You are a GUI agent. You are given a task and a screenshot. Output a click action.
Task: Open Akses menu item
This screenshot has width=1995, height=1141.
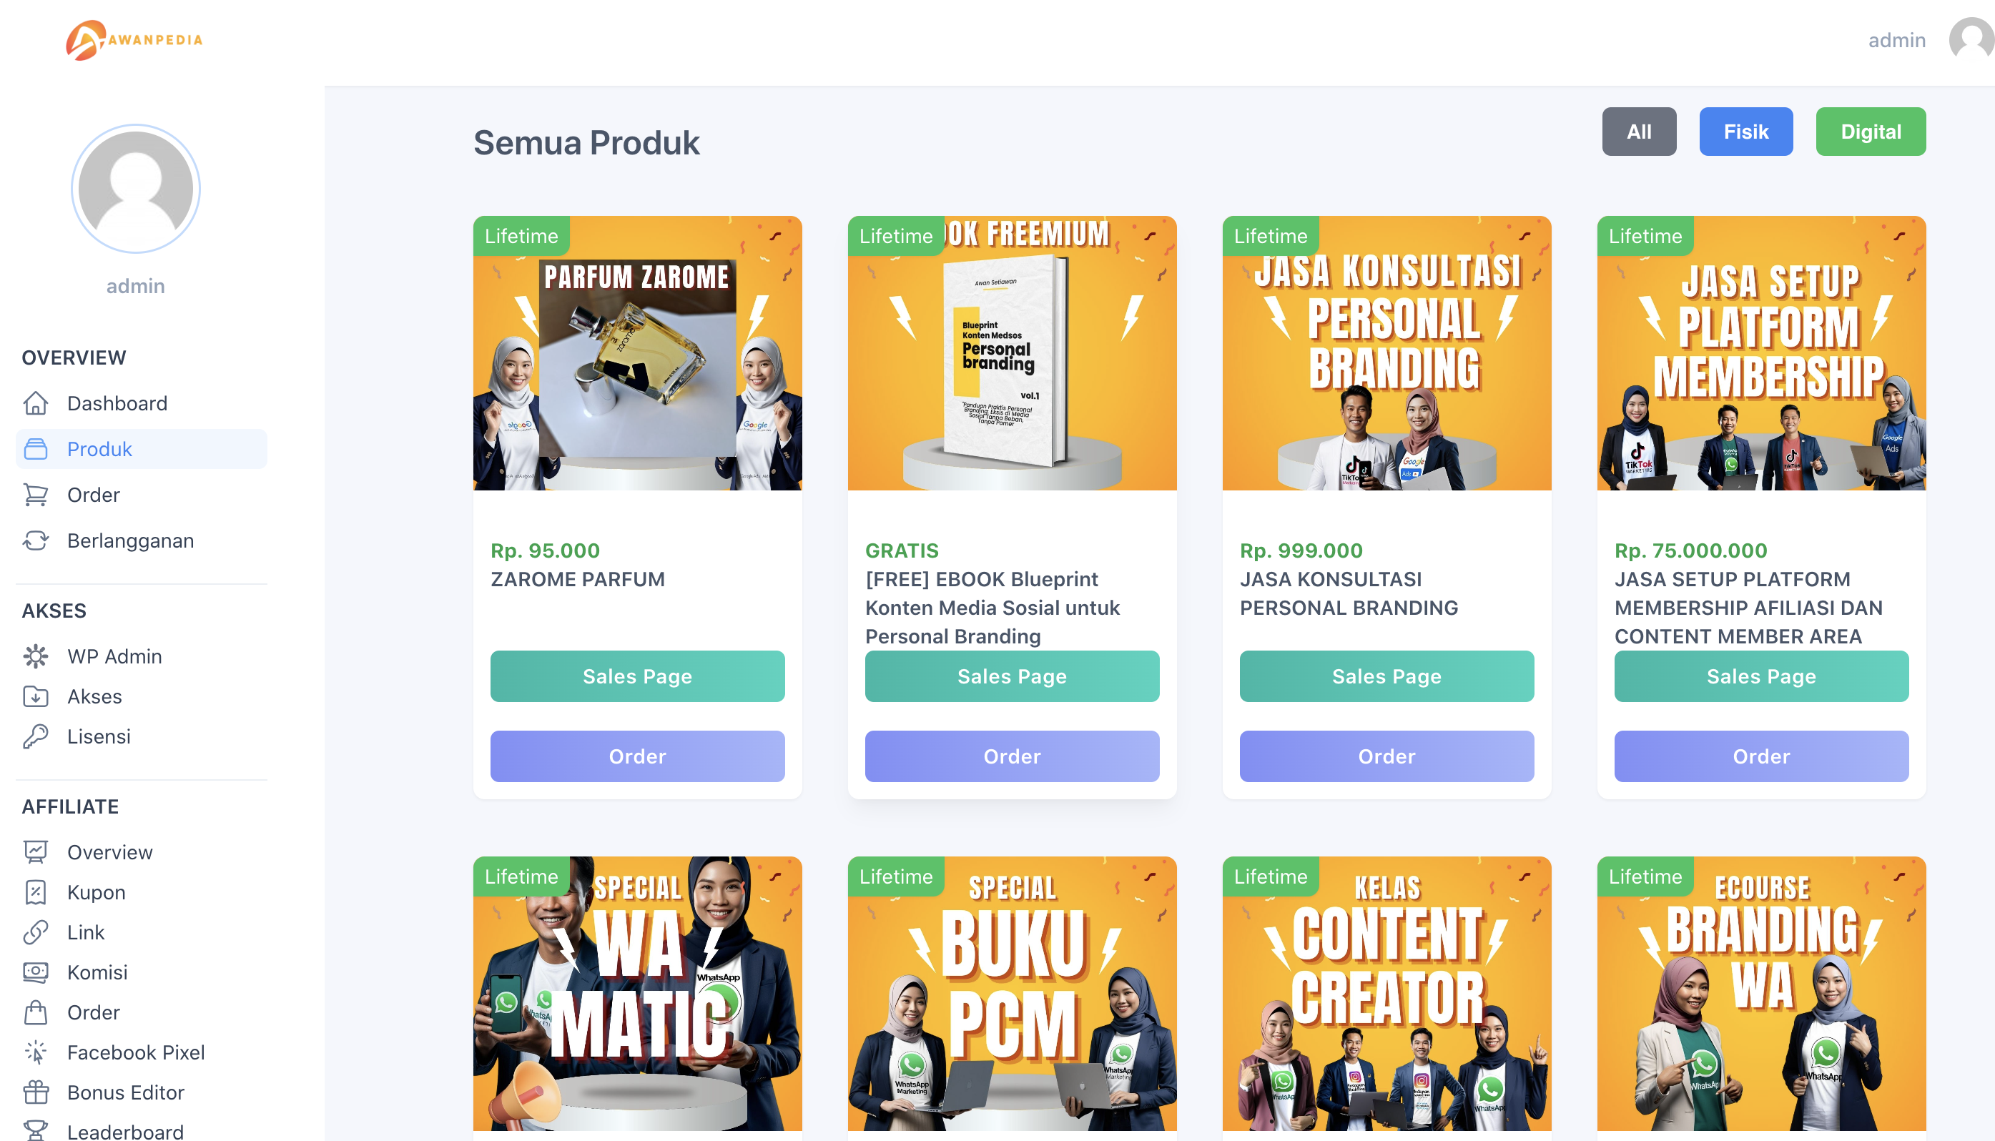(x=94, y=696)
